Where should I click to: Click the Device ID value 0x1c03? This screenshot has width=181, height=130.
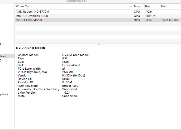[67, 79]
